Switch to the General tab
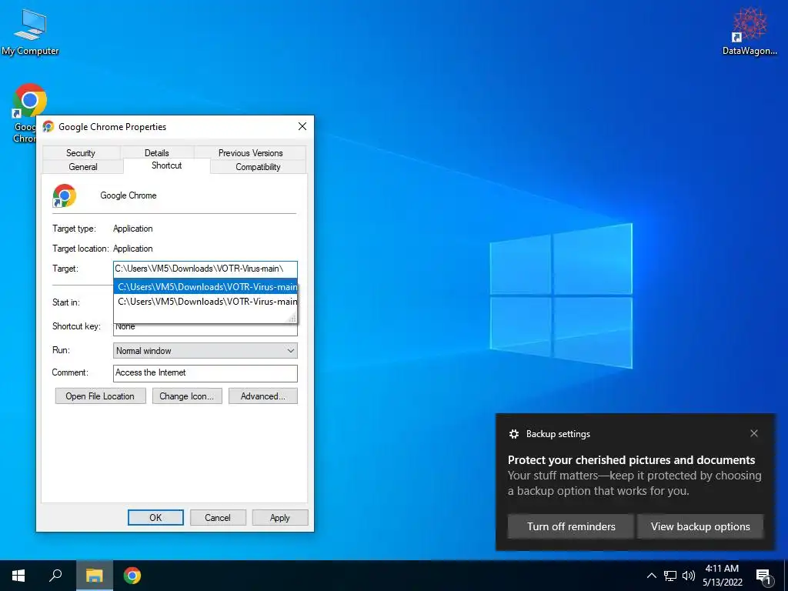 point(83,167)
